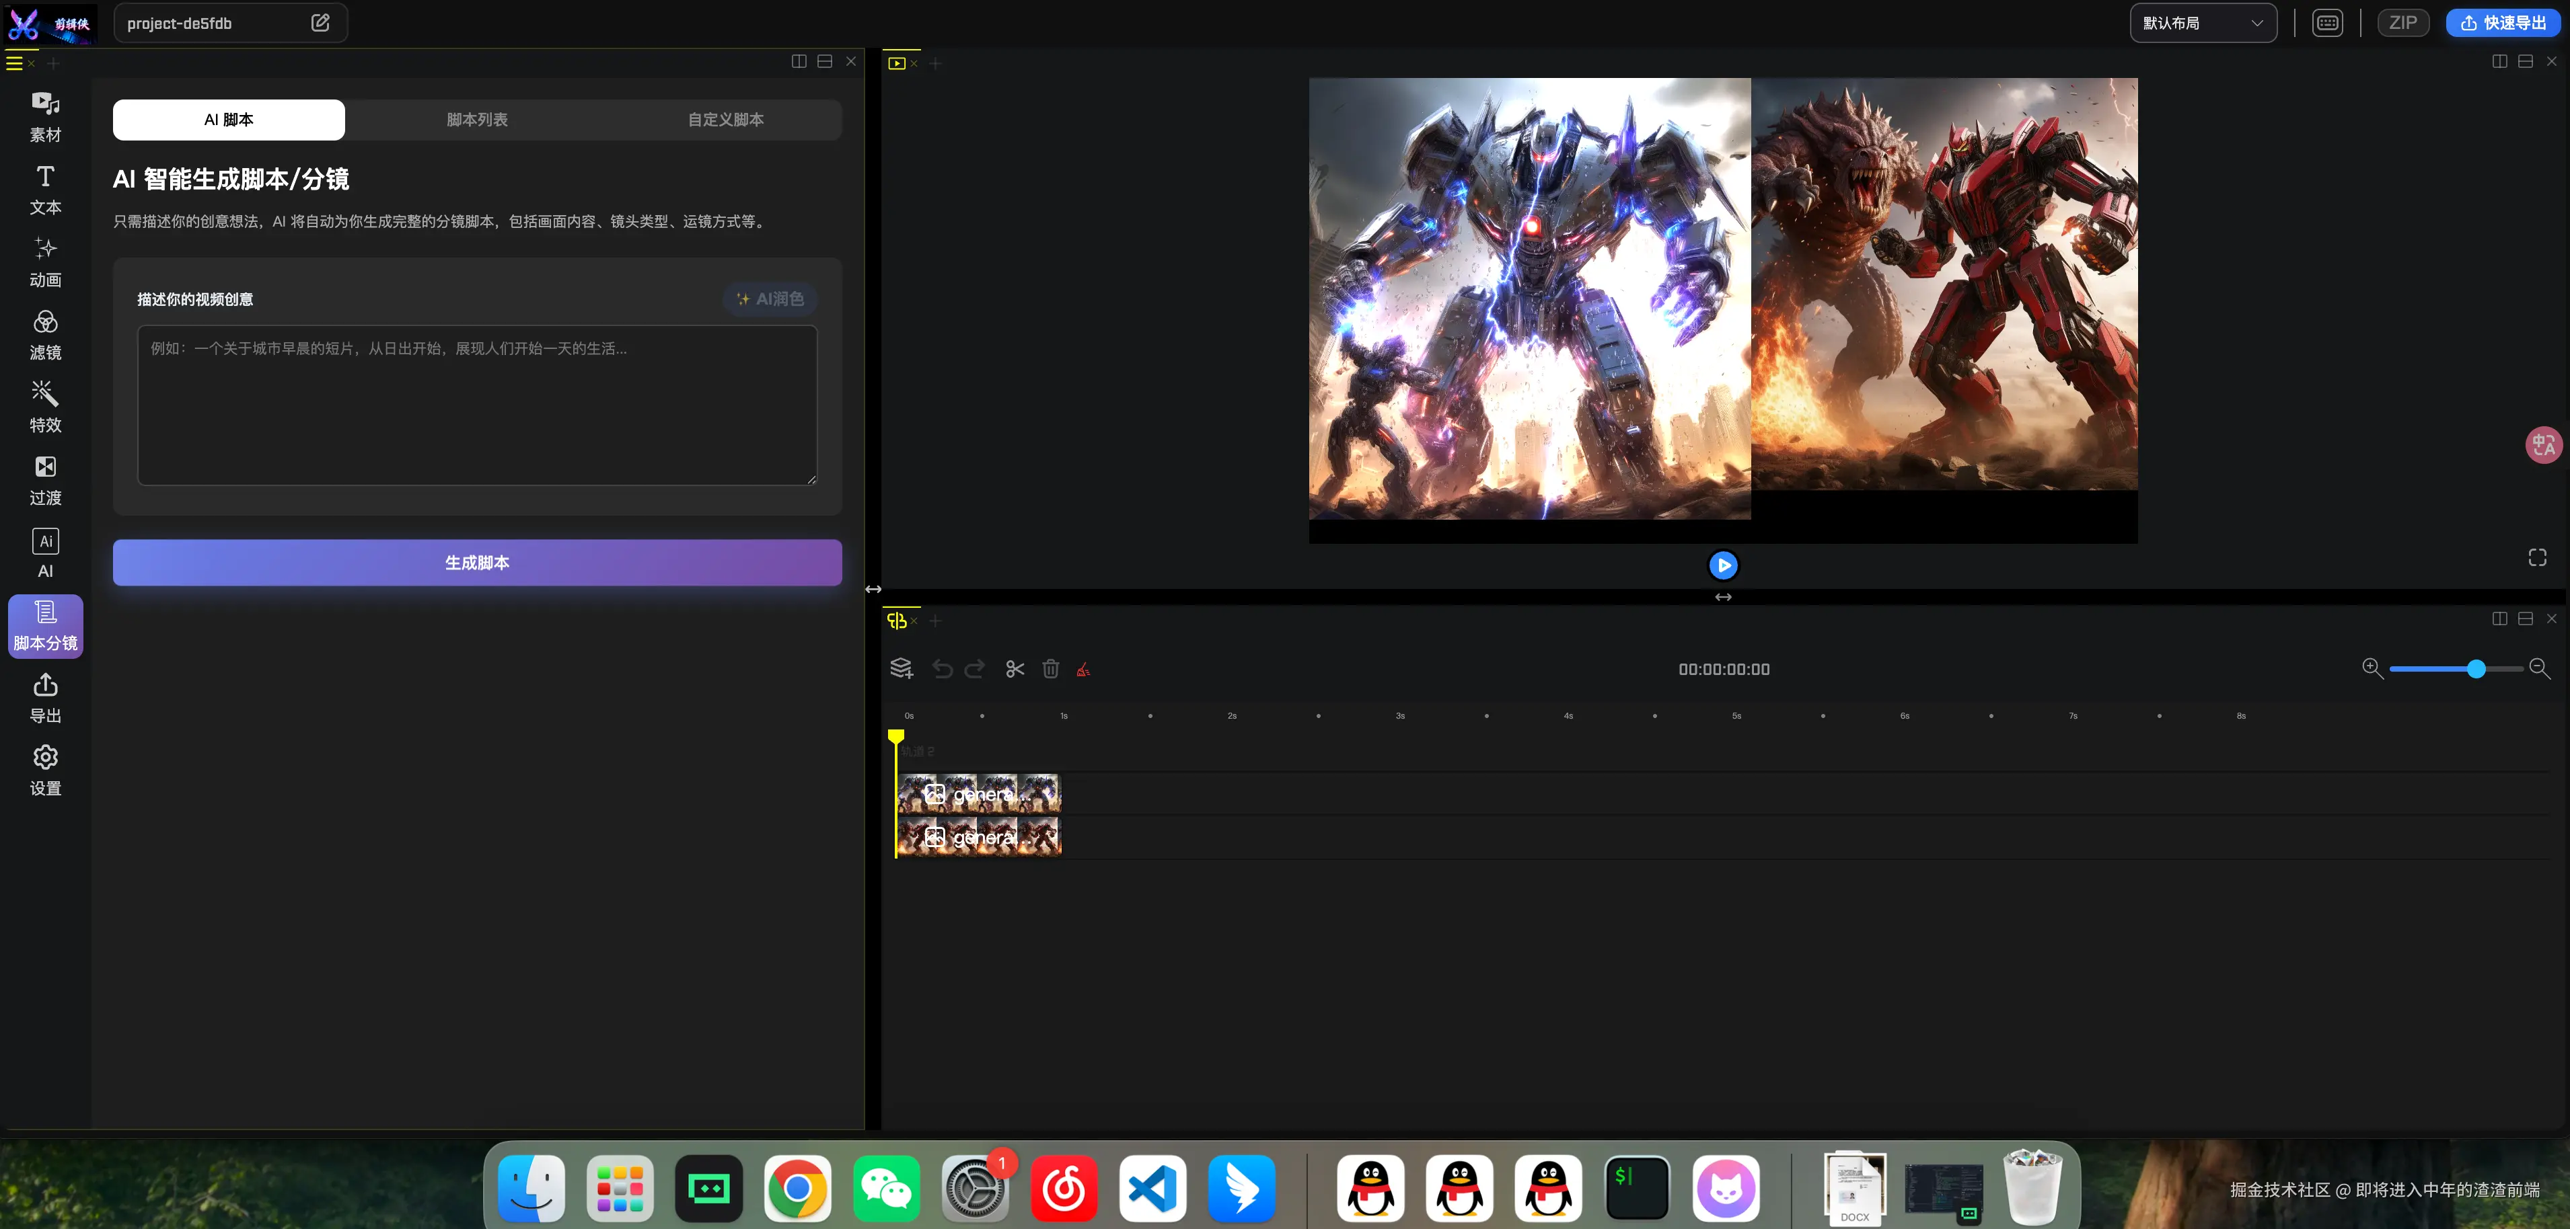Click the 生成脚本 button
2570x1229 pixels.
point(477,562)
